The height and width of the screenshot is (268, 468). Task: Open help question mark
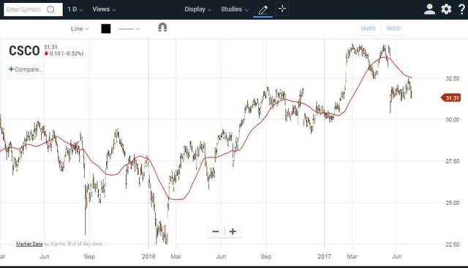461,10
